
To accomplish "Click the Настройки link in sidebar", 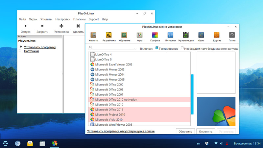I will pos(31,51).
